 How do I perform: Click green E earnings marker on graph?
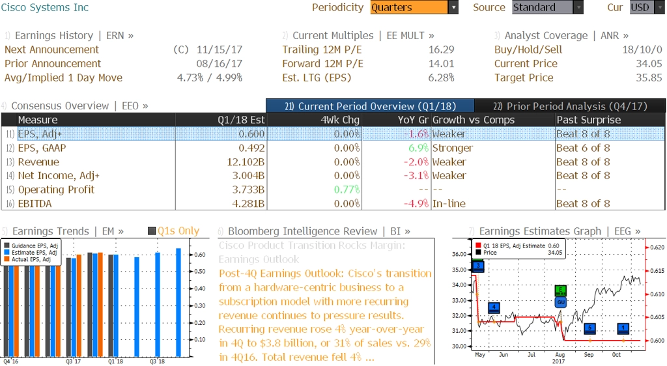(561, 290)
